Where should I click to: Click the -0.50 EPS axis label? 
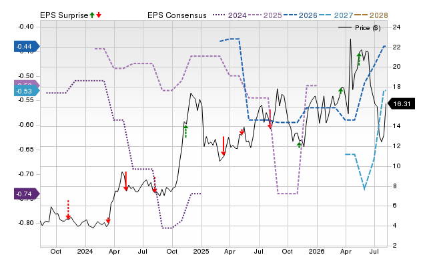coord(26,76)
